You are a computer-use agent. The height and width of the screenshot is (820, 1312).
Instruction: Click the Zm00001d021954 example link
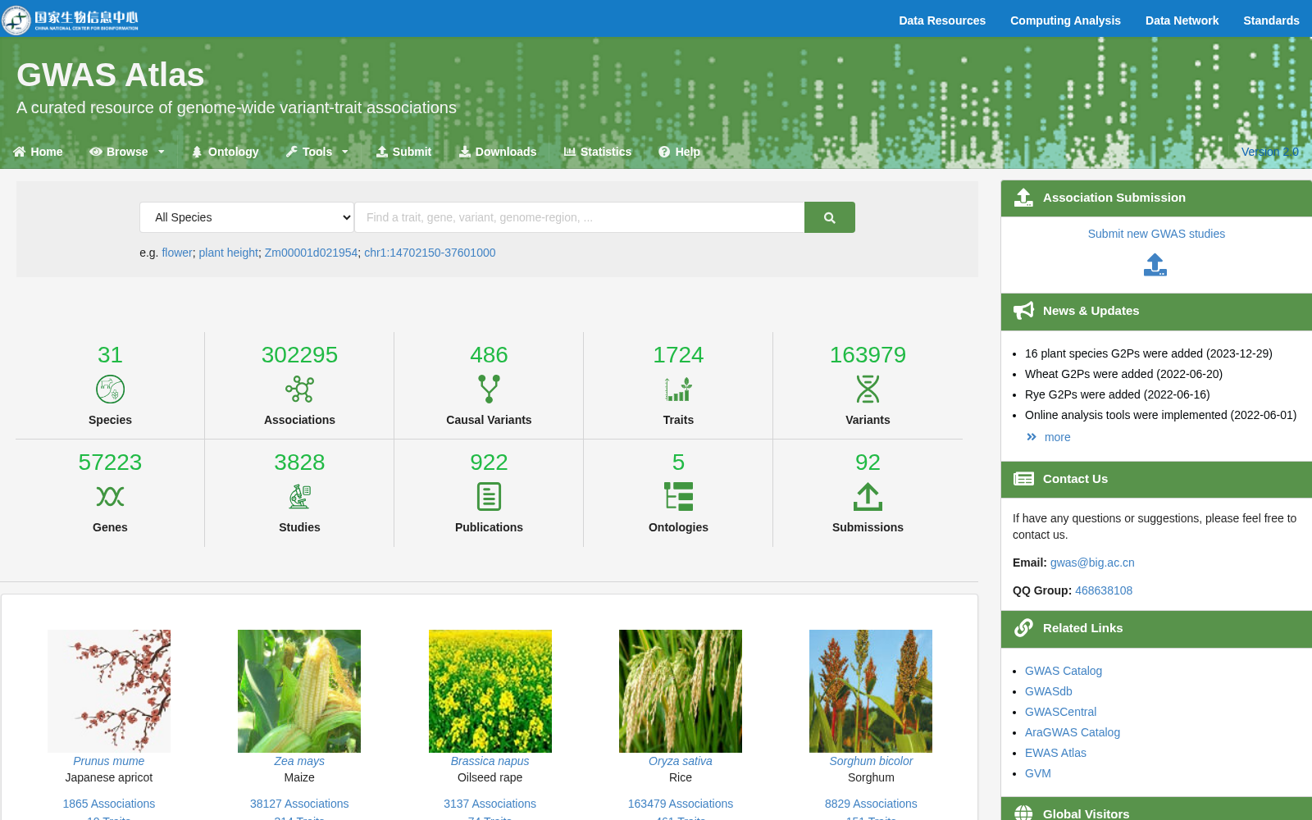pyautogui.click(x=311, y=253)
